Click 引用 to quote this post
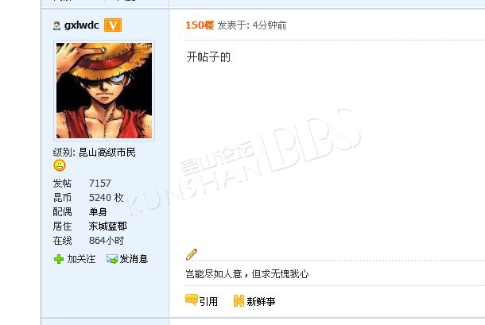Viewport: 485px width, 325px height. pyautogui.click(x=208, y=301)
